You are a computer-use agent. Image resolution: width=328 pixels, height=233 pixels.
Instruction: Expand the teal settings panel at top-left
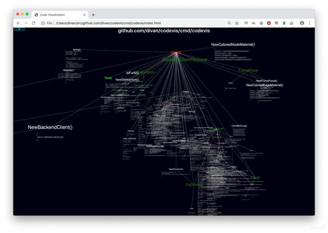pos(19,29)
